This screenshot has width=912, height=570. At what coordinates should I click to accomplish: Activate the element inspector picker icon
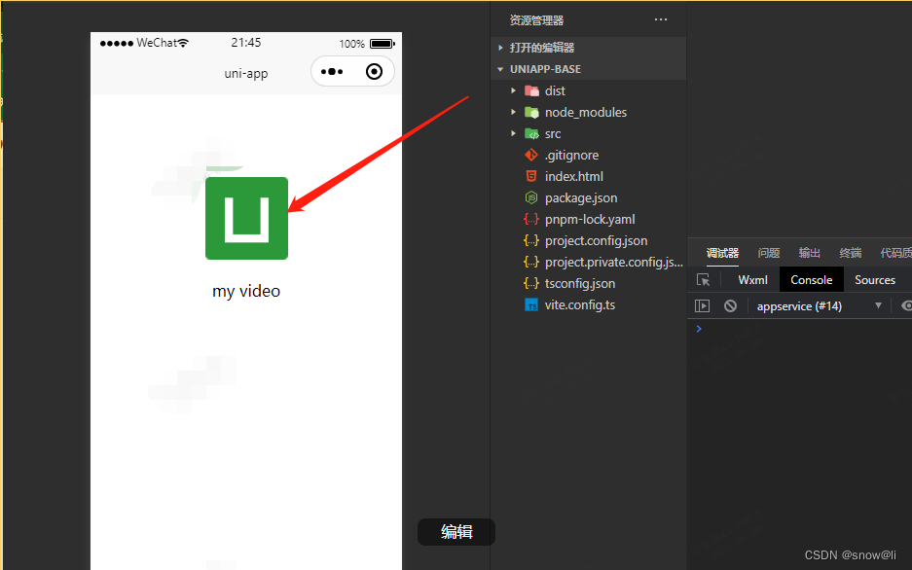[x=703, y=280]
